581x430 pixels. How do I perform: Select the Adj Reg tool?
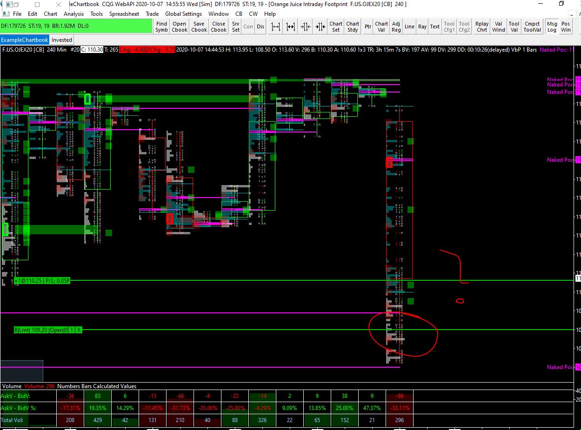(396, 26)
